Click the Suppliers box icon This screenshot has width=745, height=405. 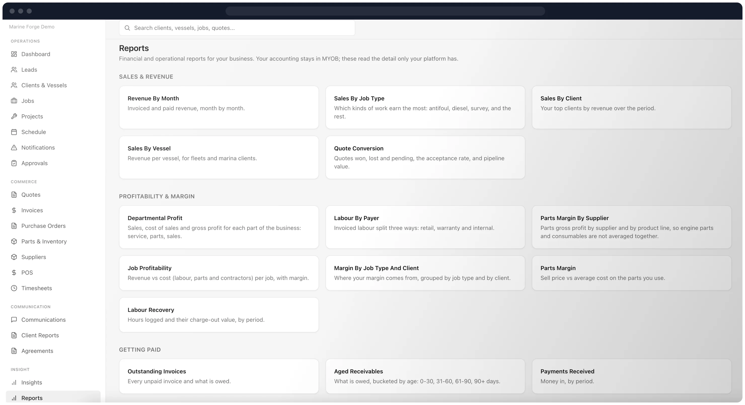pyautogui.click(x=14, y=257)
